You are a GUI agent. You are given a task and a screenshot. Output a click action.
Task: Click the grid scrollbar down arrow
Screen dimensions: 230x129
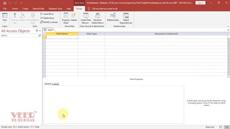point(229,76)
